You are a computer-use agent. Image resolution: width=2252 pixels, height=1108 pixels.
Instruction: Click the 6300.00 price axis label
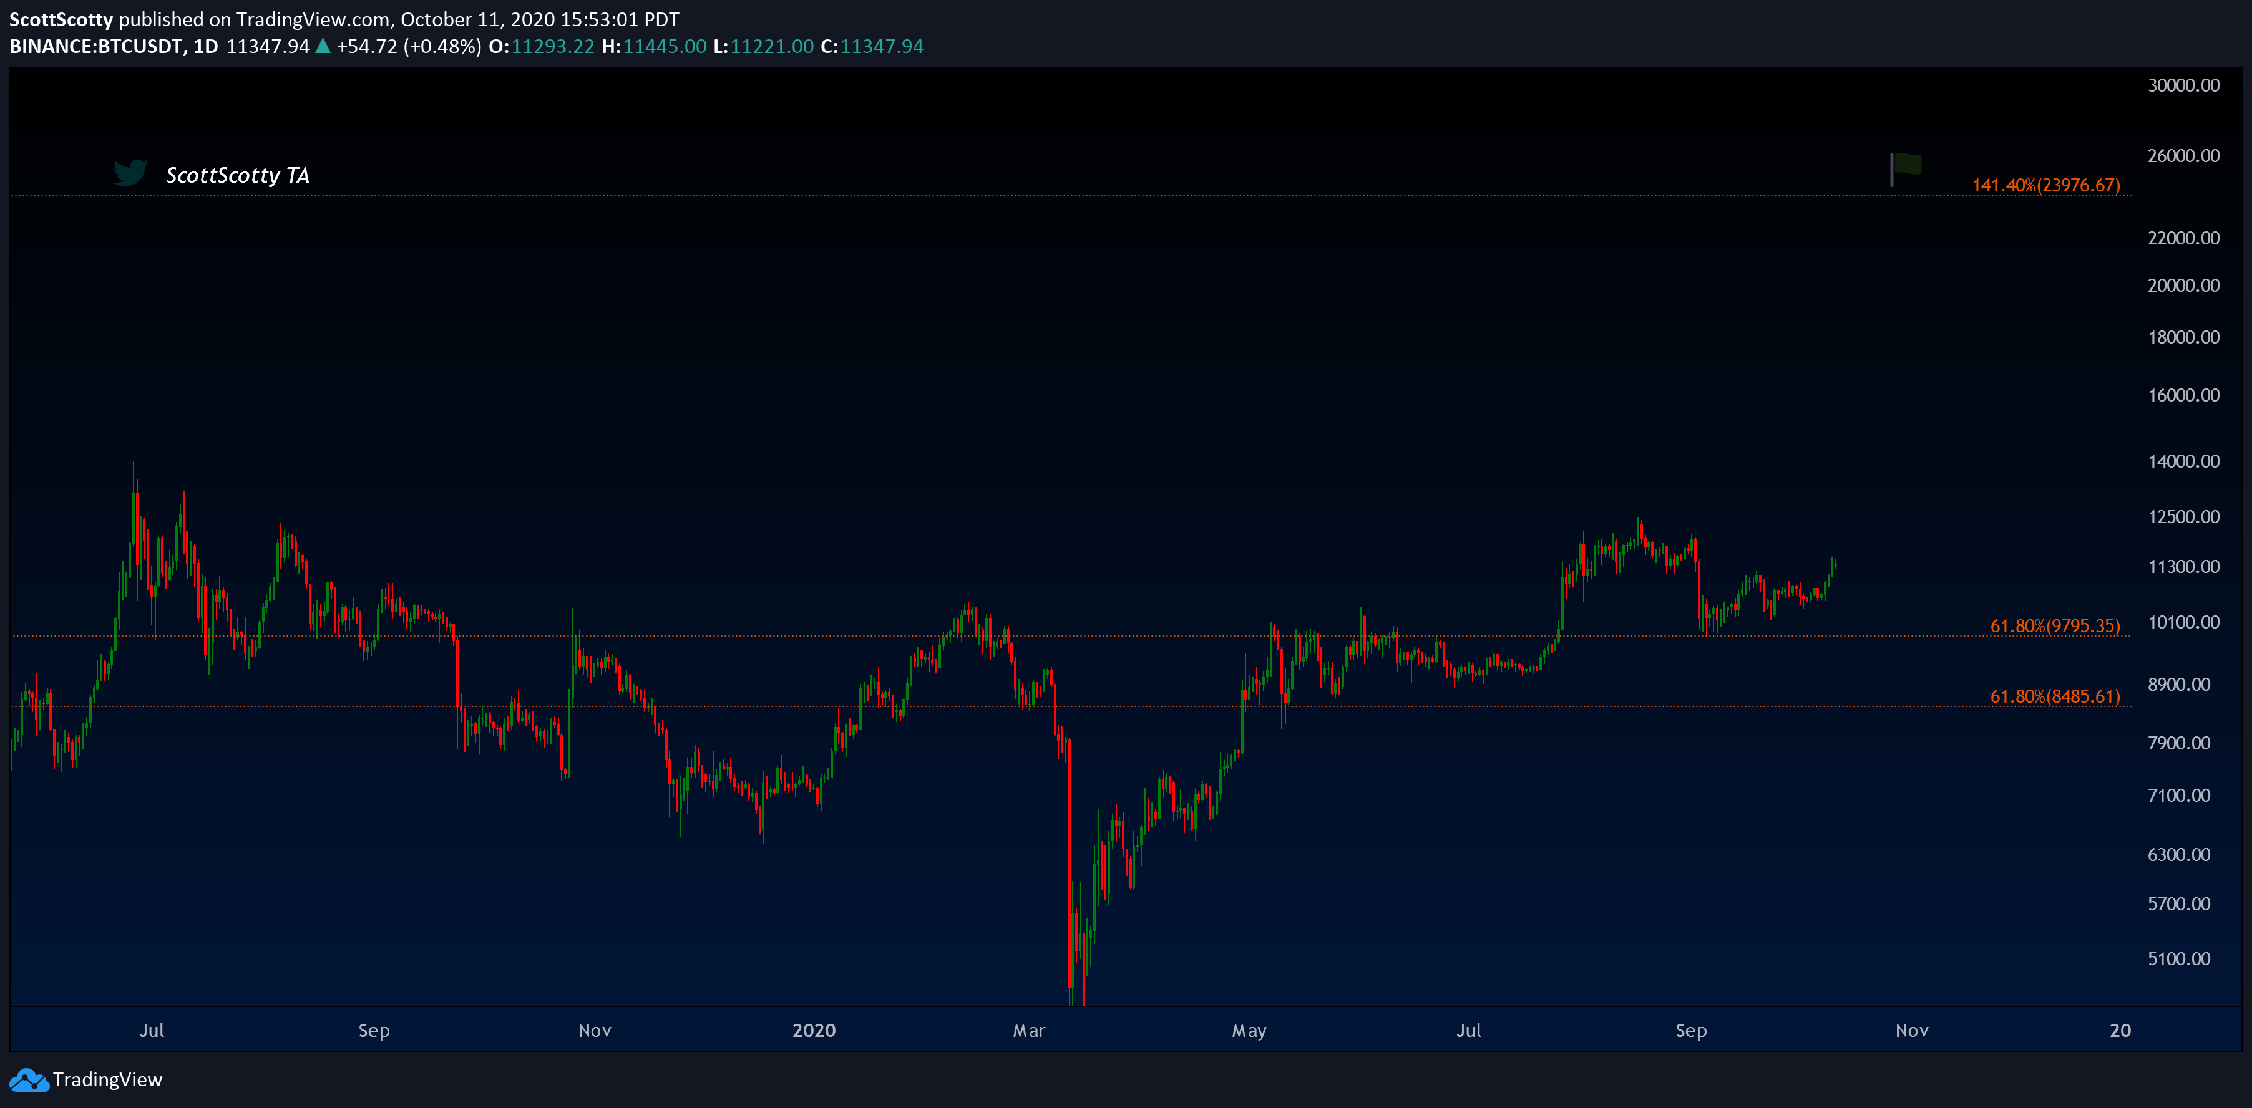2178,855
